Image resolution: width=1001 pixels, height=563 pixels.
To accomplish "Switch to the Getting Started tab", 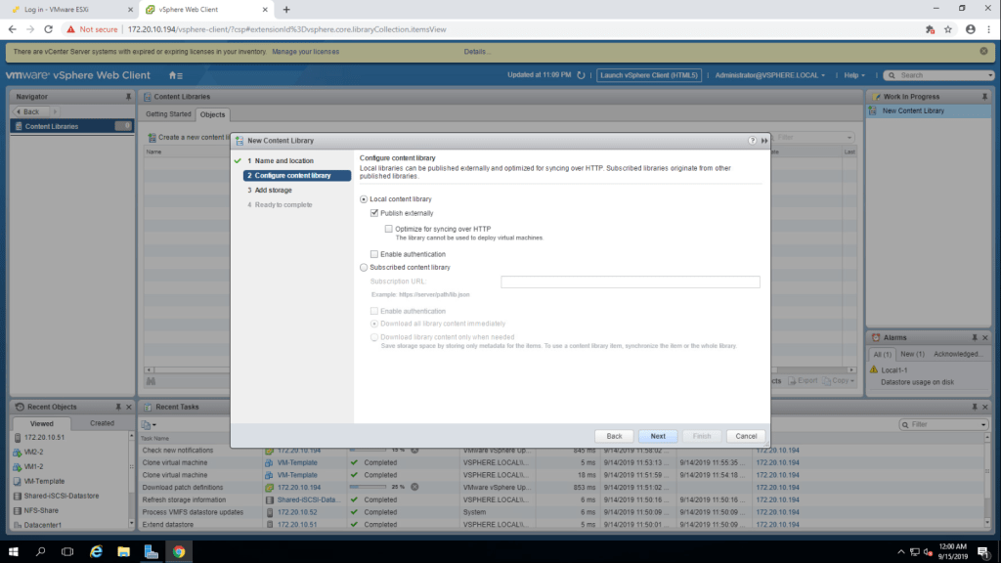I will pyautogui.click(x=168, y=114).
